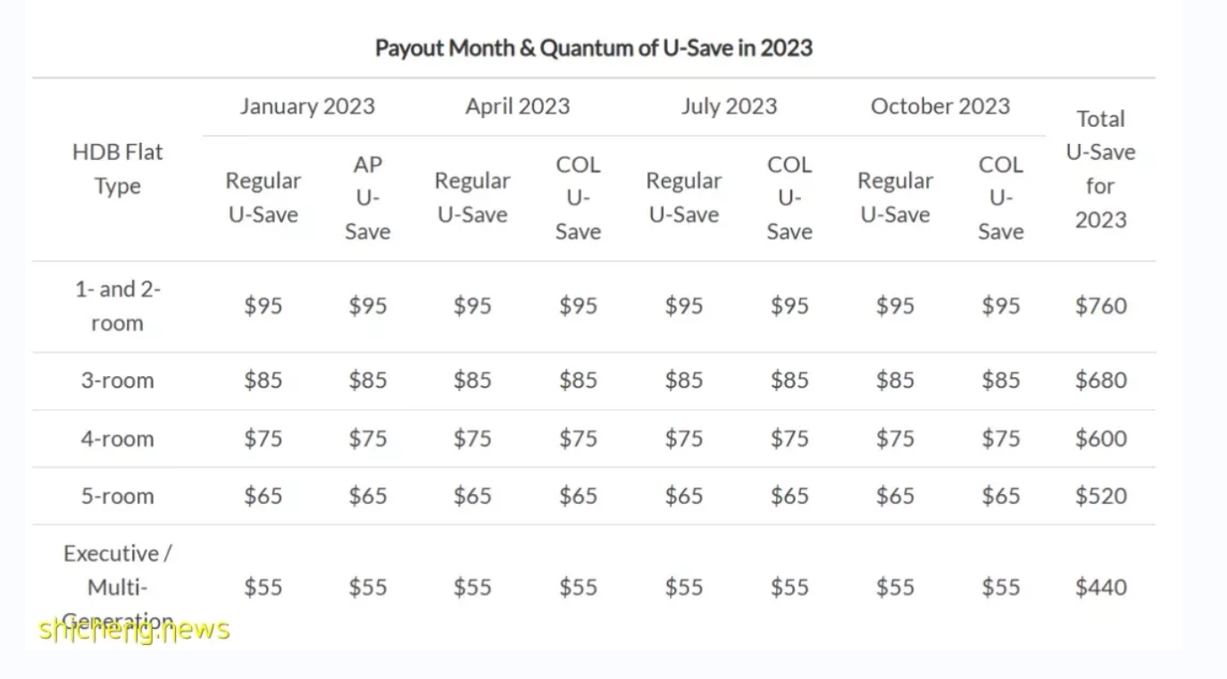Click the "5-room" row label
Viewport: 1227px width, 679px height.
coord(118,496)
